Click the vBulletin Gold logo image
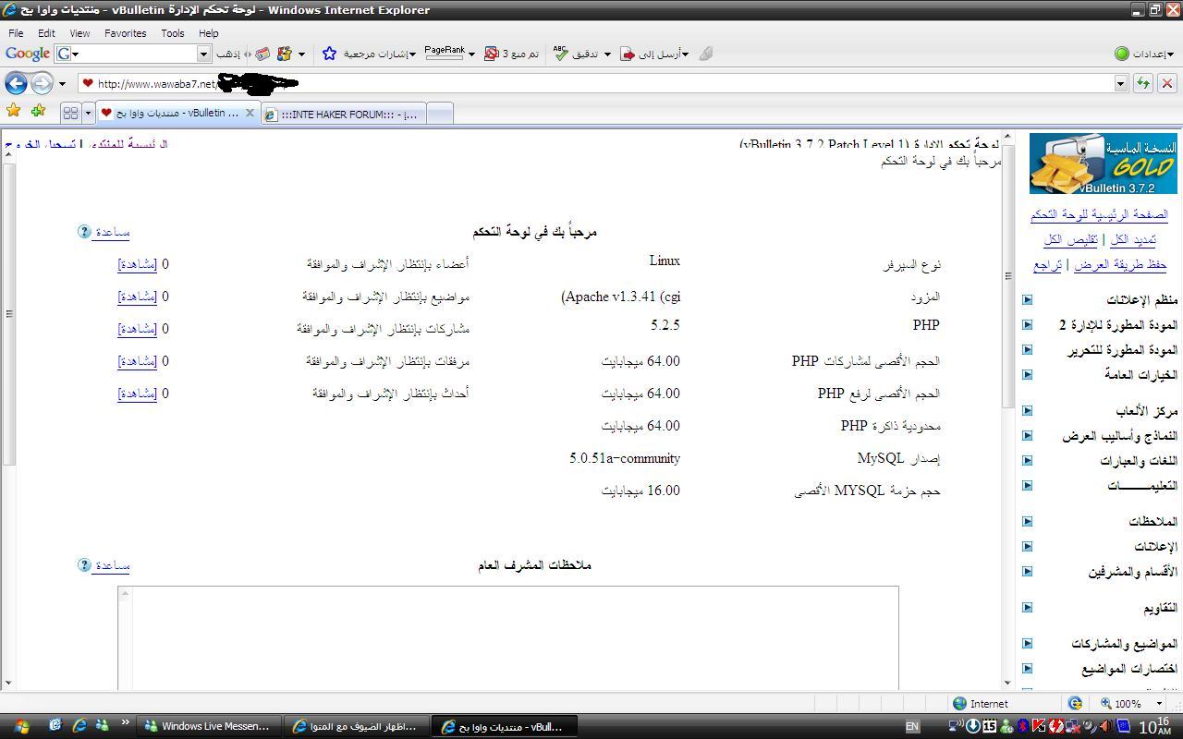The width and height of the screenshot is (1183, 739). 1103,164
